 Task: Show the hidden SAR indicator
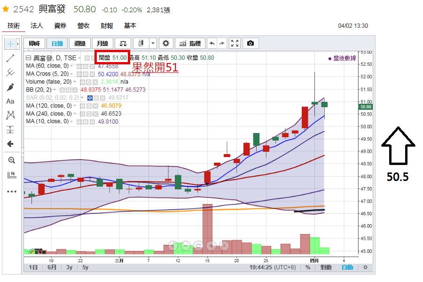tap(90, 98)
